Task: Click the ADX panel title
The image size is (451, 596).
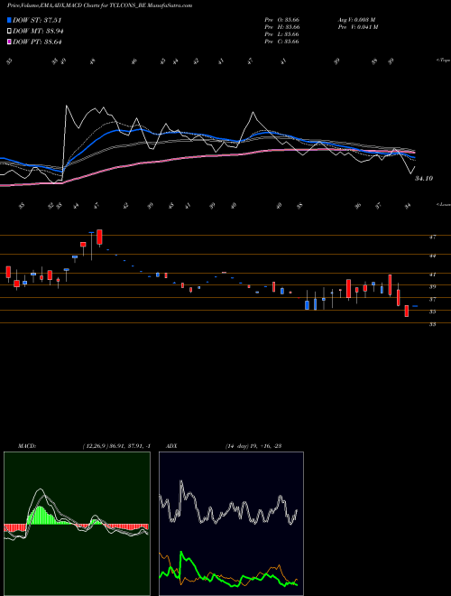Action: tap(171, 446)
